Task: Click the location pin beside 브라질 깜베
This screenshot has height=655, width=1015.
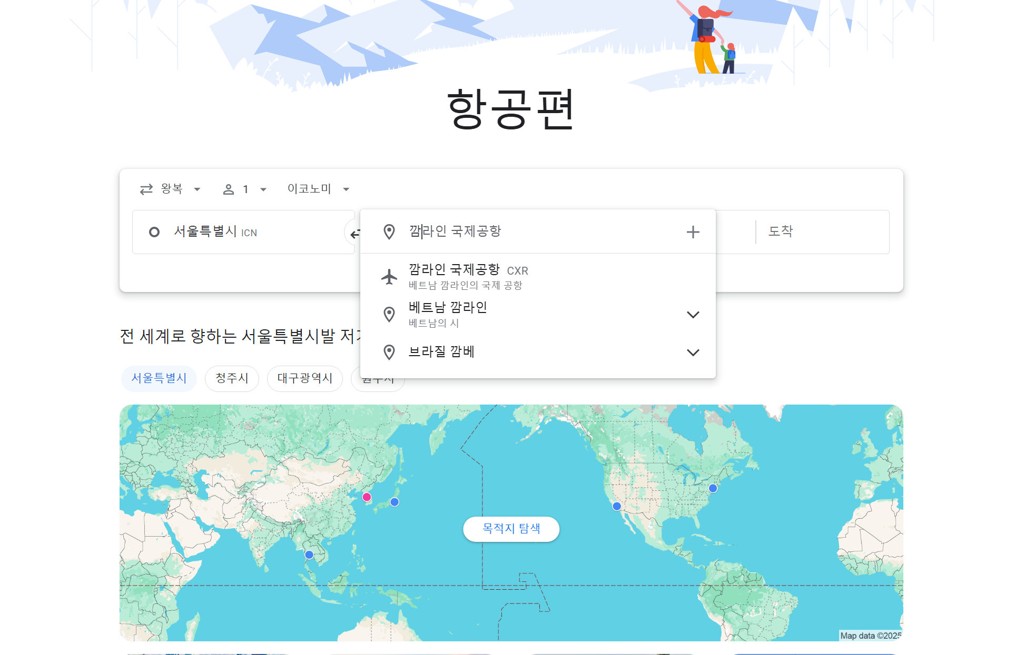Action: [x=389, y=352]
